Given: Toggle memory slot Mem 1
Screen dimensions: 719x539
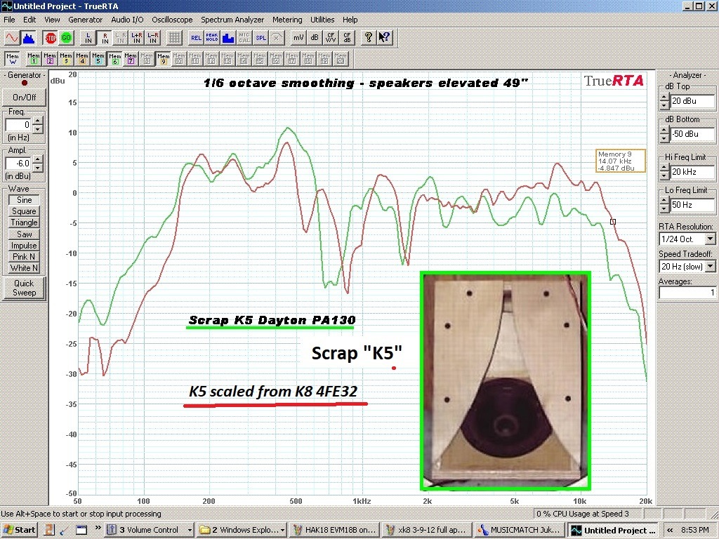Looking at the screenshot, I should coord(34,59).
